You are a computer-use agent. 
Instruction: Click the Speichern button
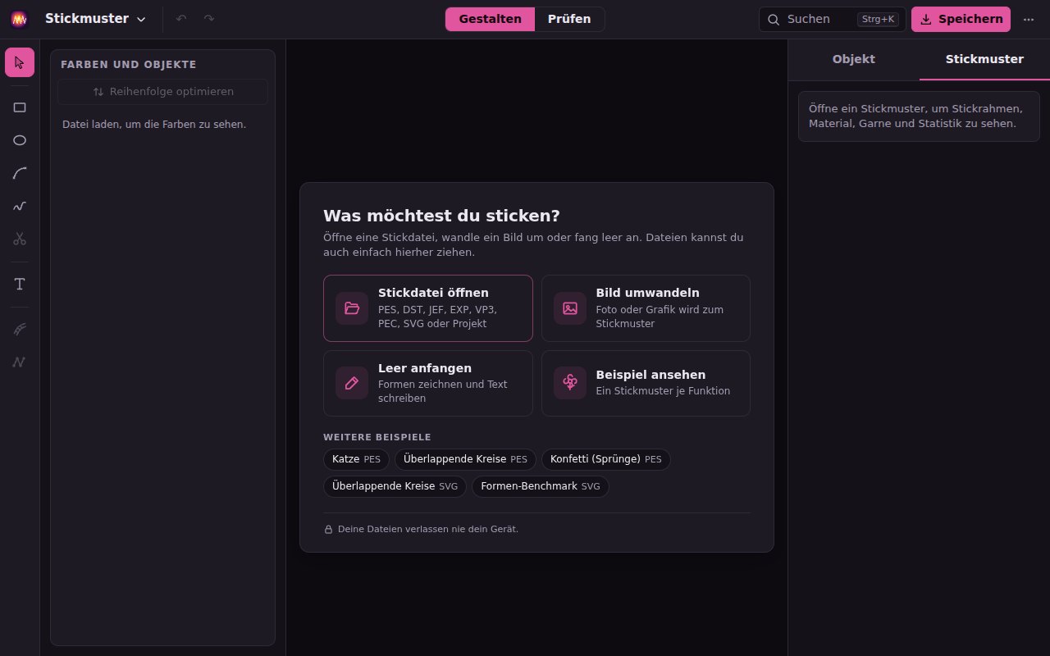click(x=961, y=19)
